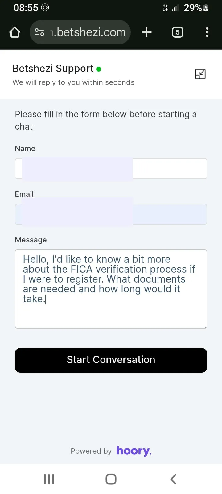Tap the Start Conversation button

pyautogui.click(x=111, y=360)
